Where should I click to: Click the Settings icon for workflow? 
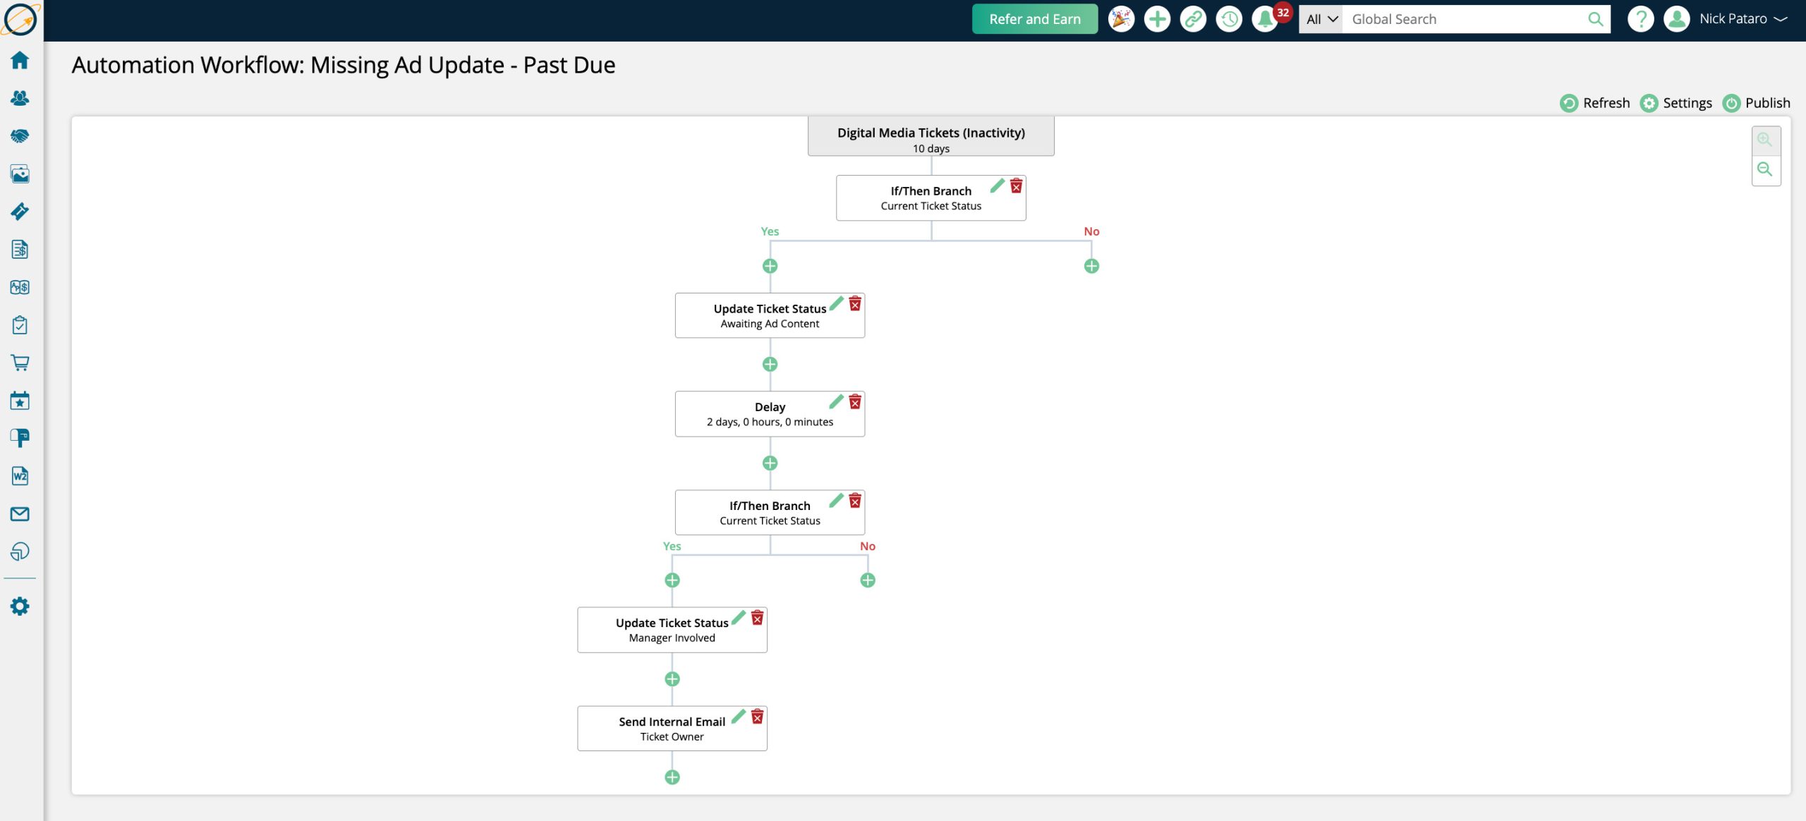1649,102
